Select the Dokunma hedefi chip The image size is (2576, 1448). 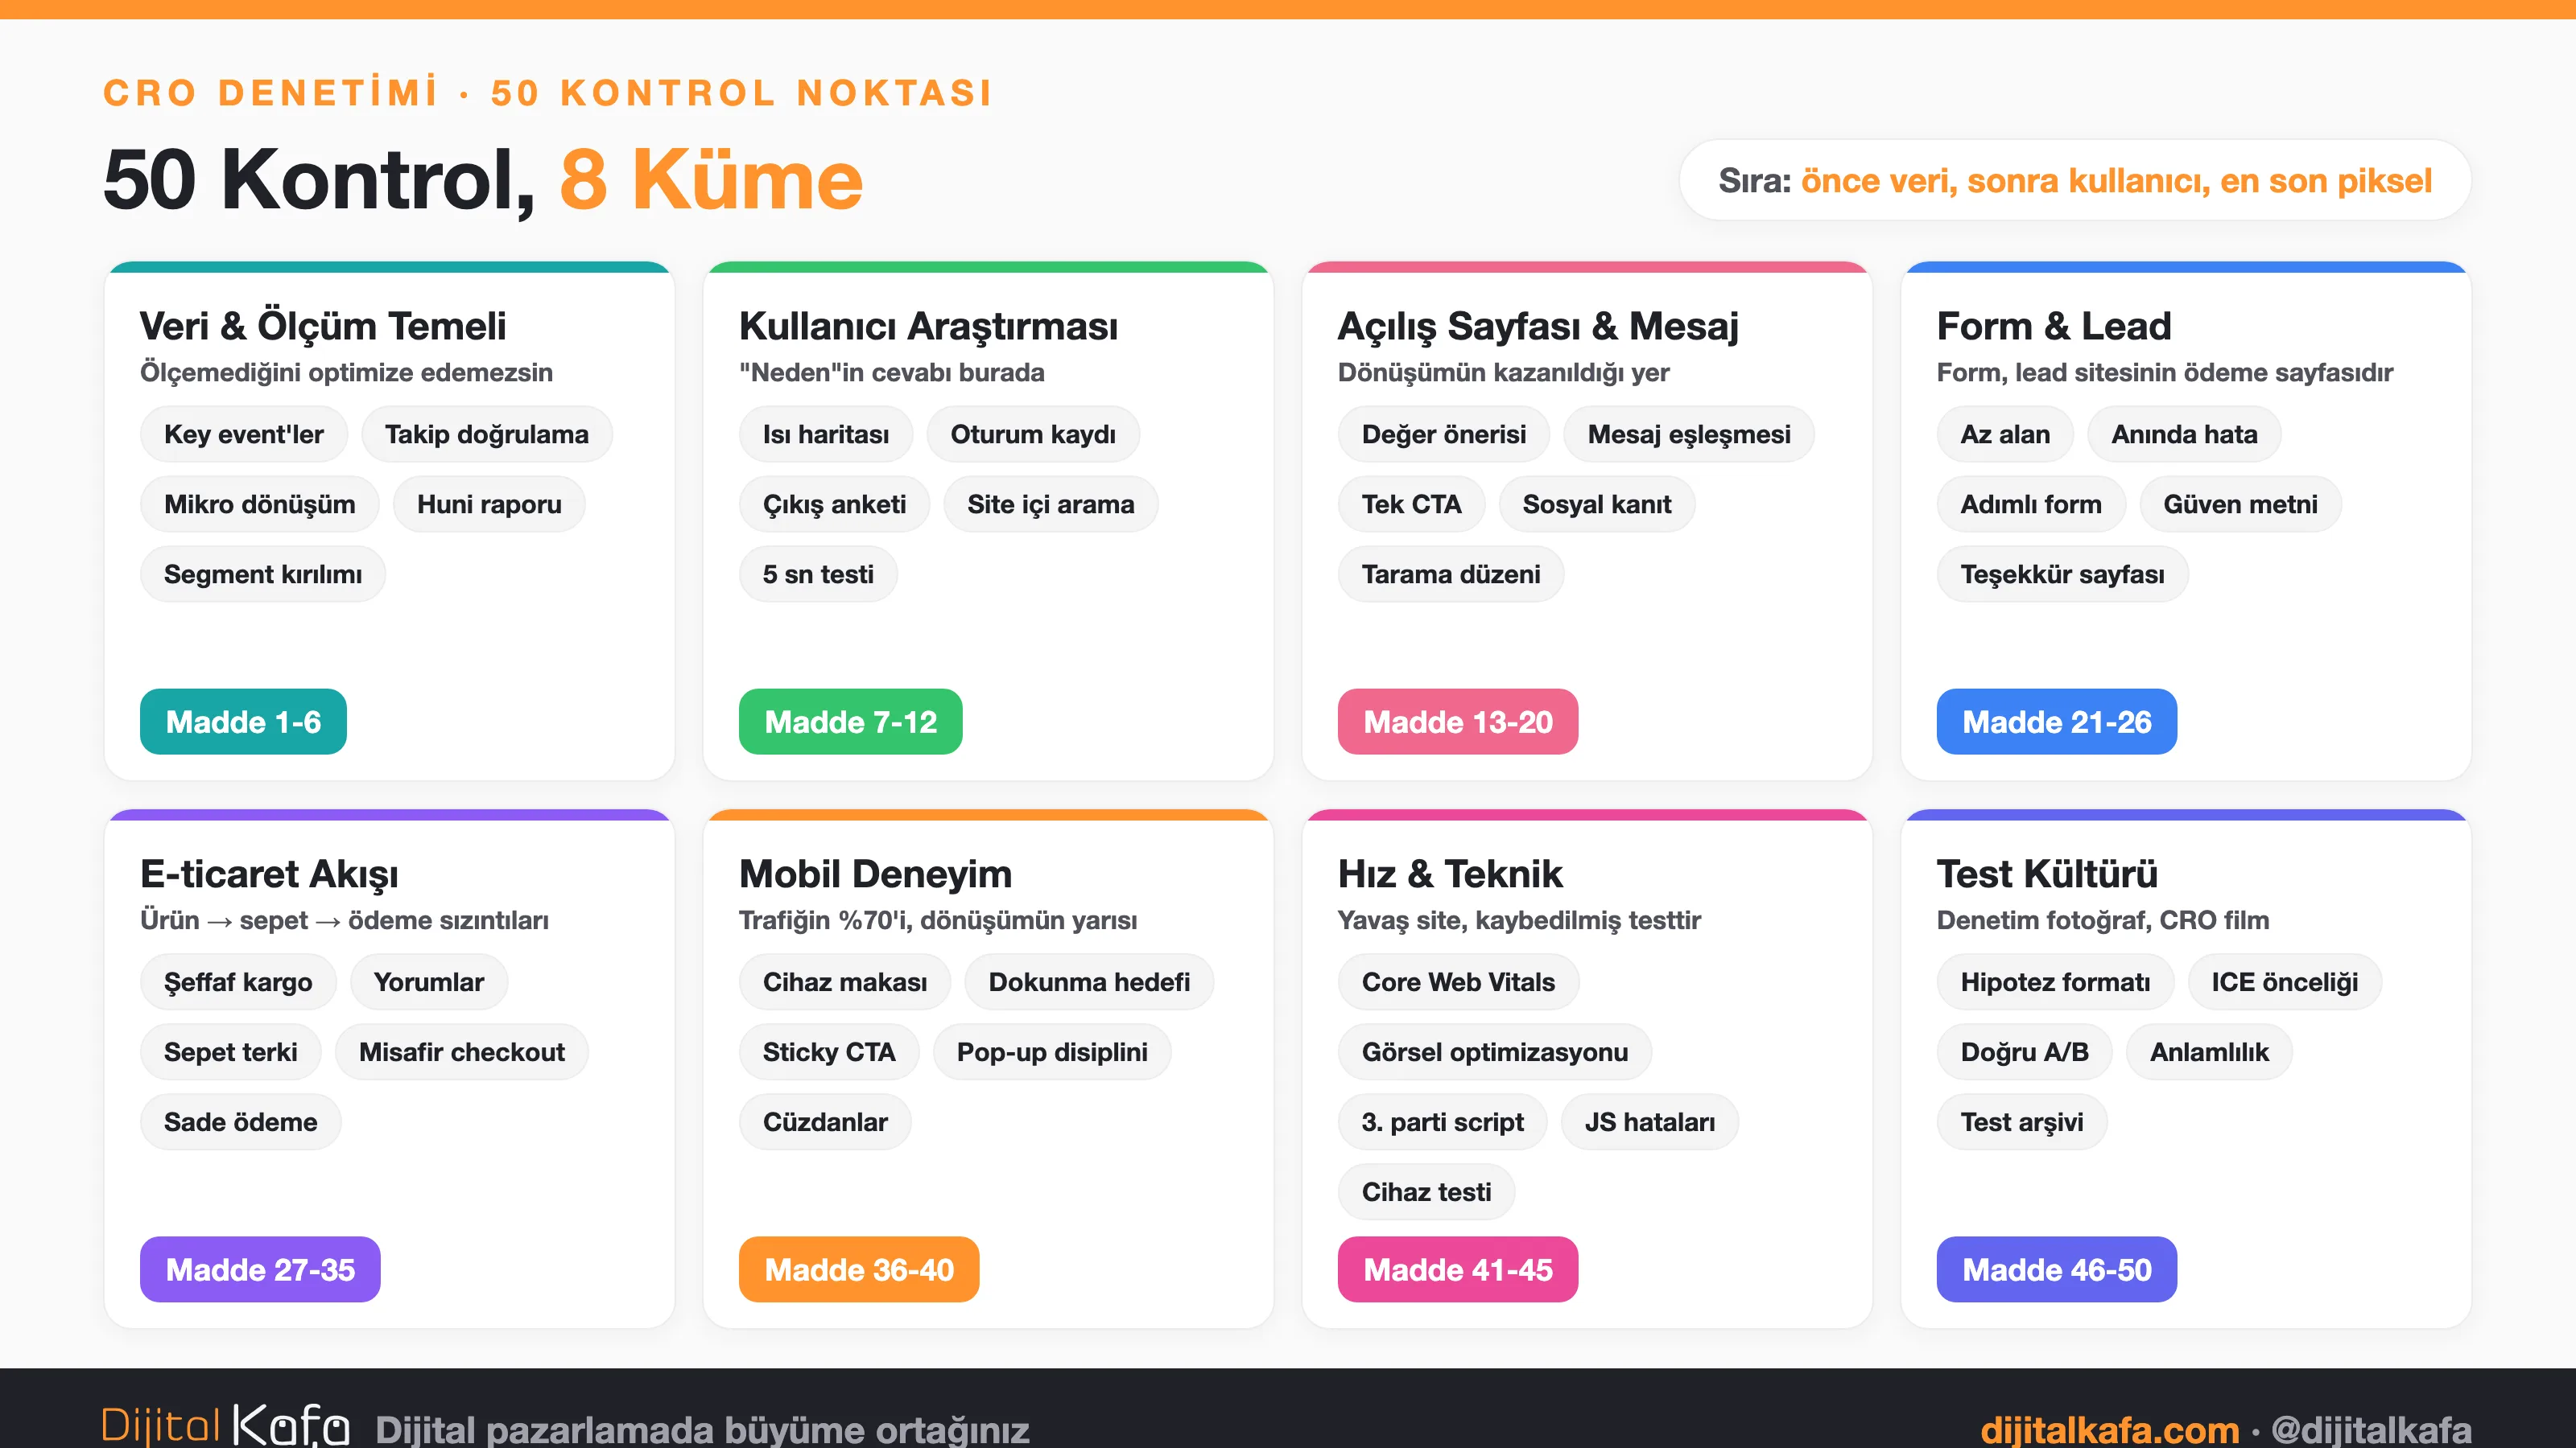click(x=1090, y=981)
